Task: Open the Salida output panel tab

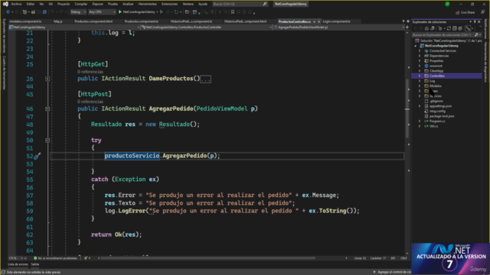Action: point(35,264)
